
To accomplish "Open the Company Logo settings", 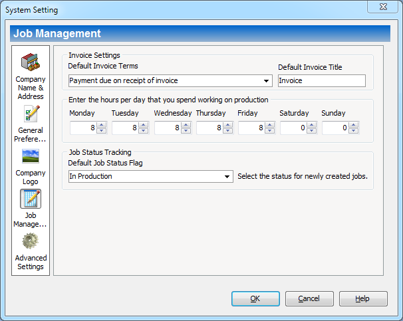I will [x=31, y=156].
